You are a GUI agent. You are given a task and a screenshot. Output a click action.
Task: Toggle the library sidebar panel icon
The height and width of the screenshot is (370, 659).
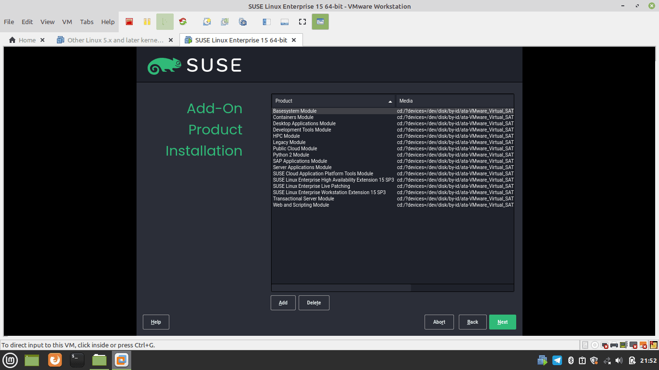pyautogui.click(x=266, y=22)
